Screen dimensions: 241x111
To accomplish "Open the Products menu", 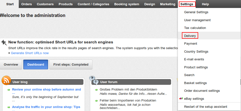I will [66, 4].
